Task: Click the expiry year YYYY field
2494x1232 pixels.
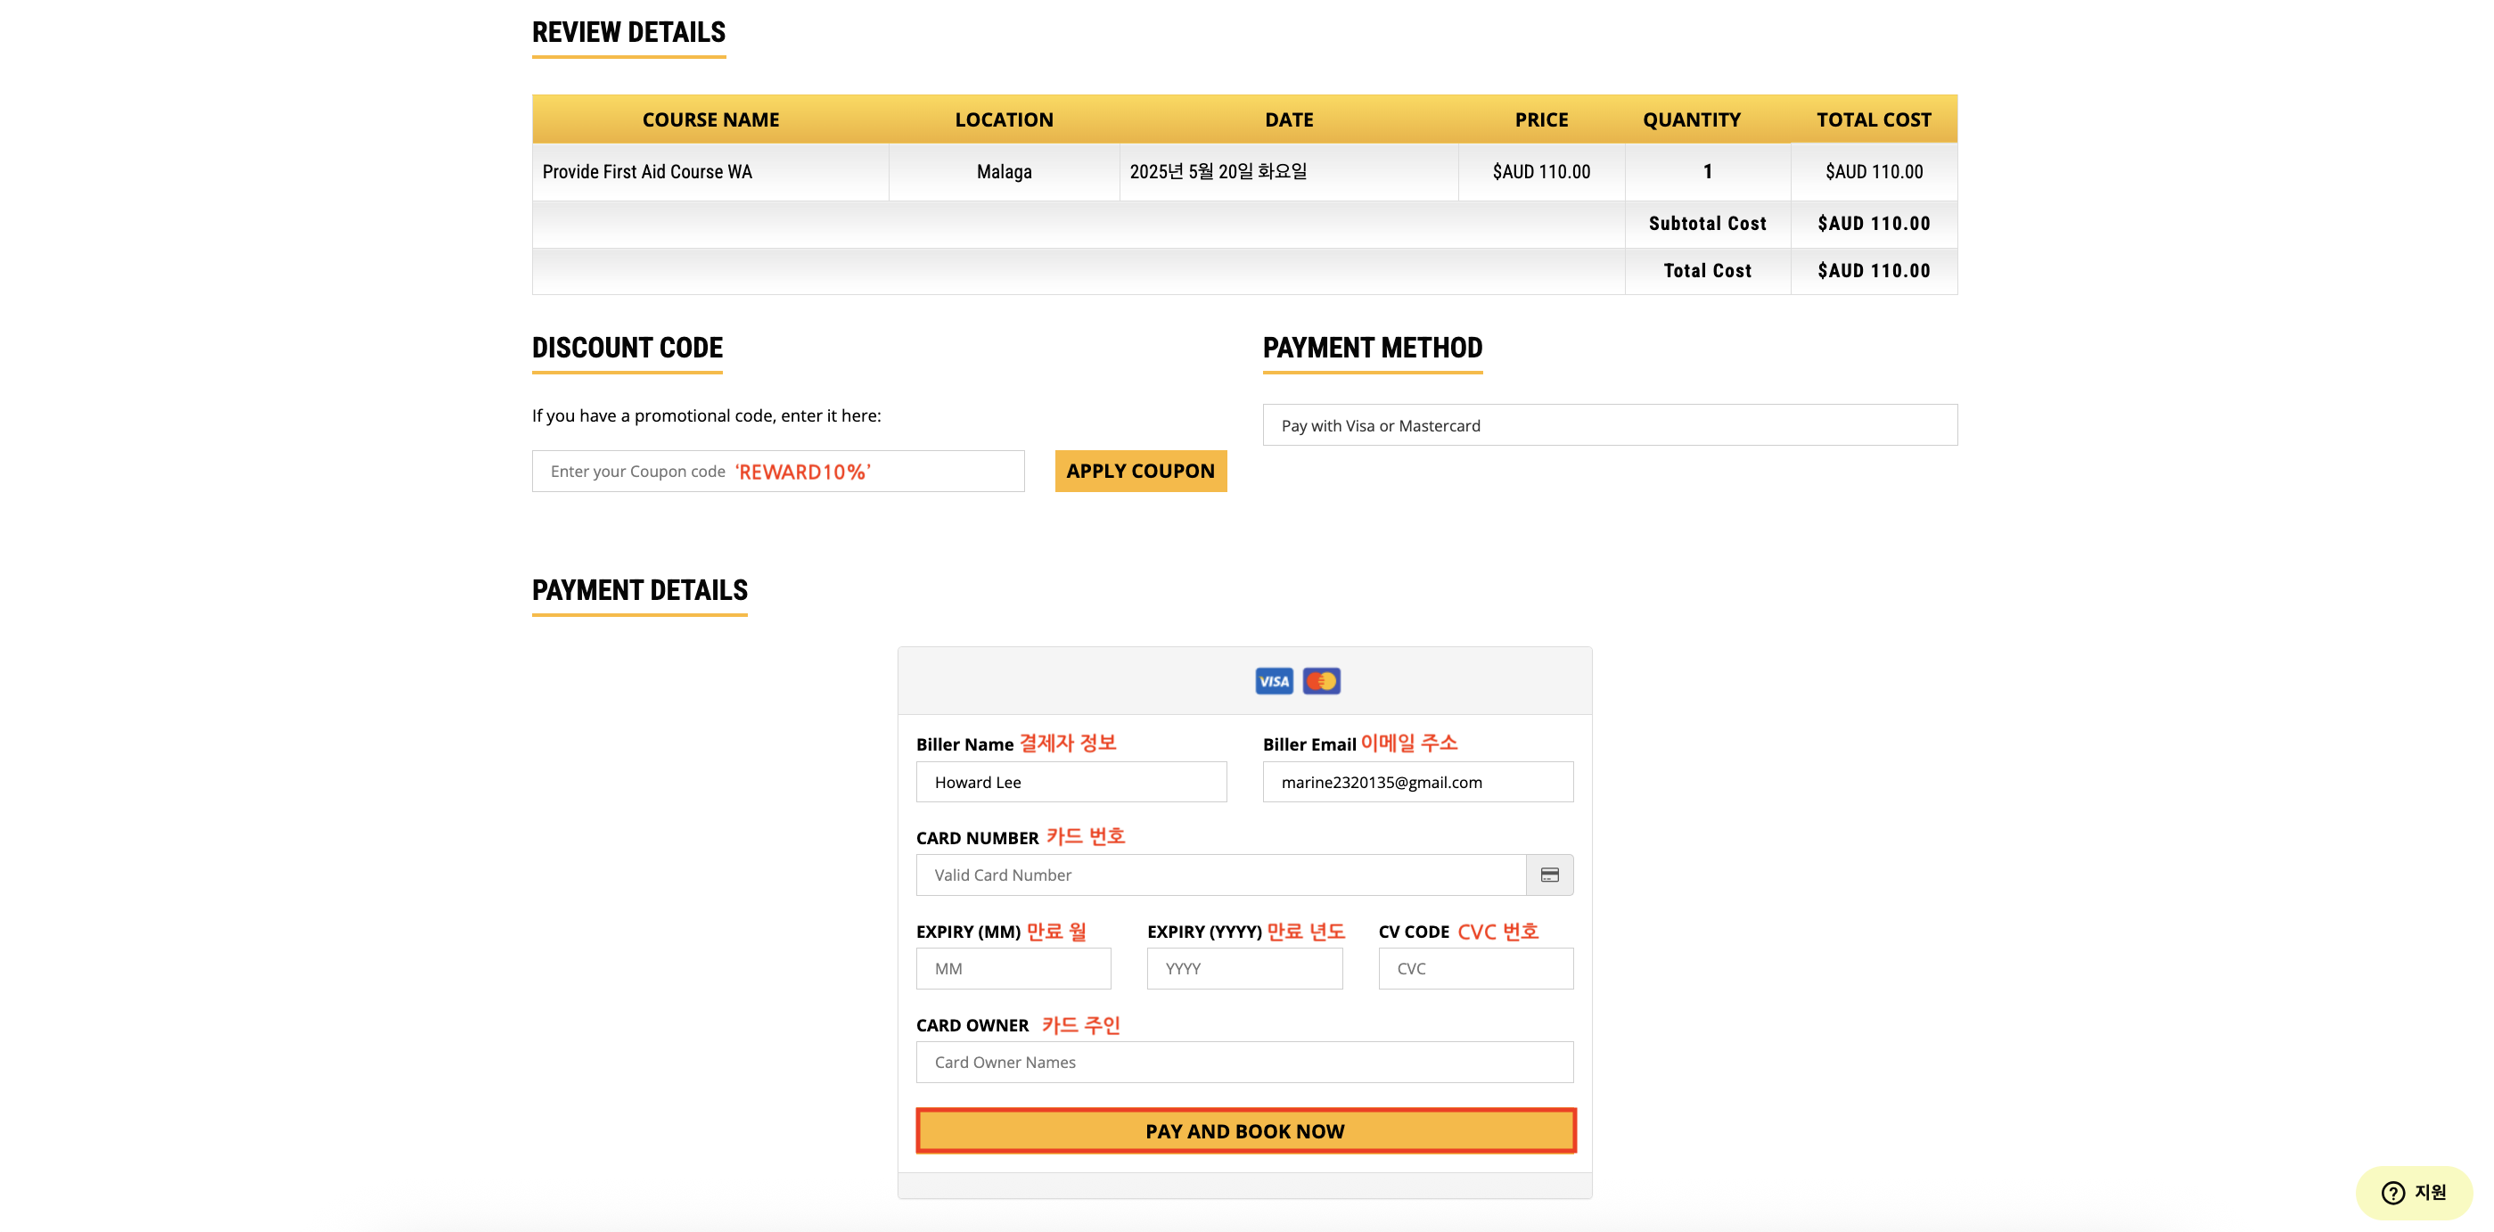Action: [1244, 968]
